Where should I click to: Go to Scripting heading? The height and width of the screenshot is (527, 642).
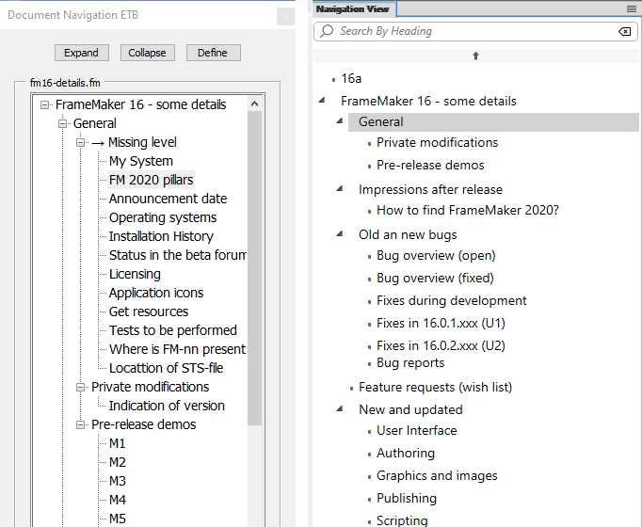tap(402, 520)
